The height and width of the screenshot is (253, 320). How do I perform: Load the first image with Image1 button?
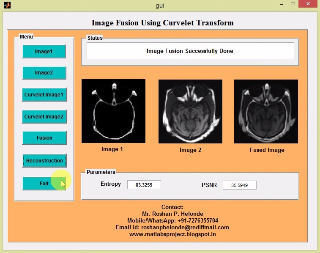tap(44, 52)
